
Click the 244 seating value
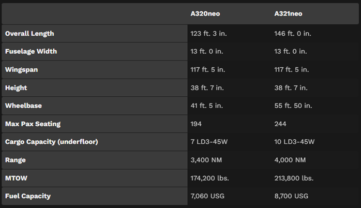tap(280, 124)
